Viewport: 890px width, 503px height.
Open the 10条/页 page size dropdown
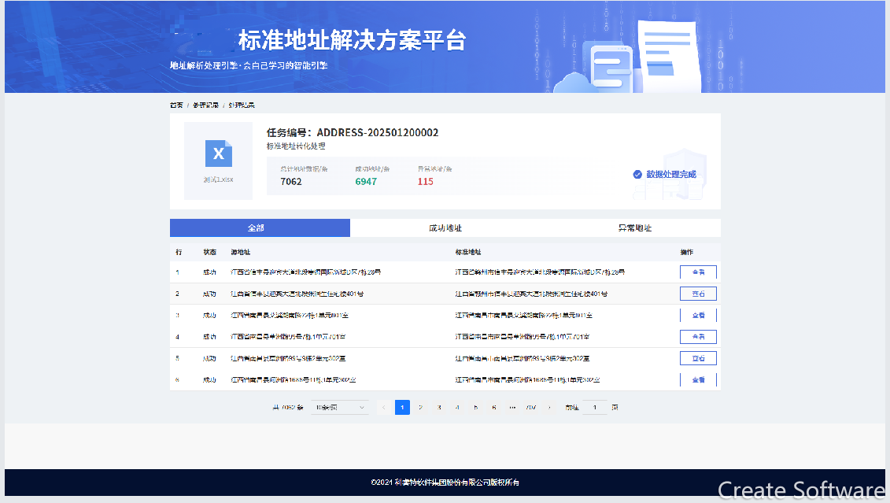pyautogui.click(x=338, y=407)
